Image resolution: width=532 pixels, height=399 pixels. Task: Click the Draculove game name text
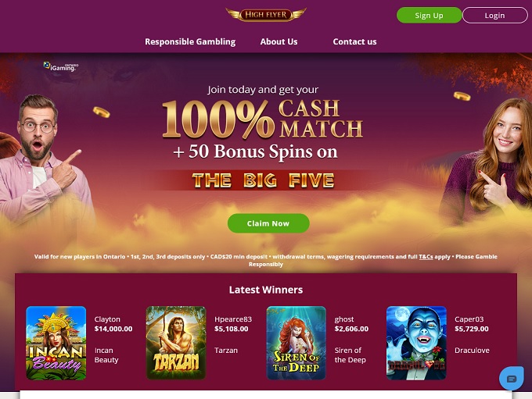point(472,351)
